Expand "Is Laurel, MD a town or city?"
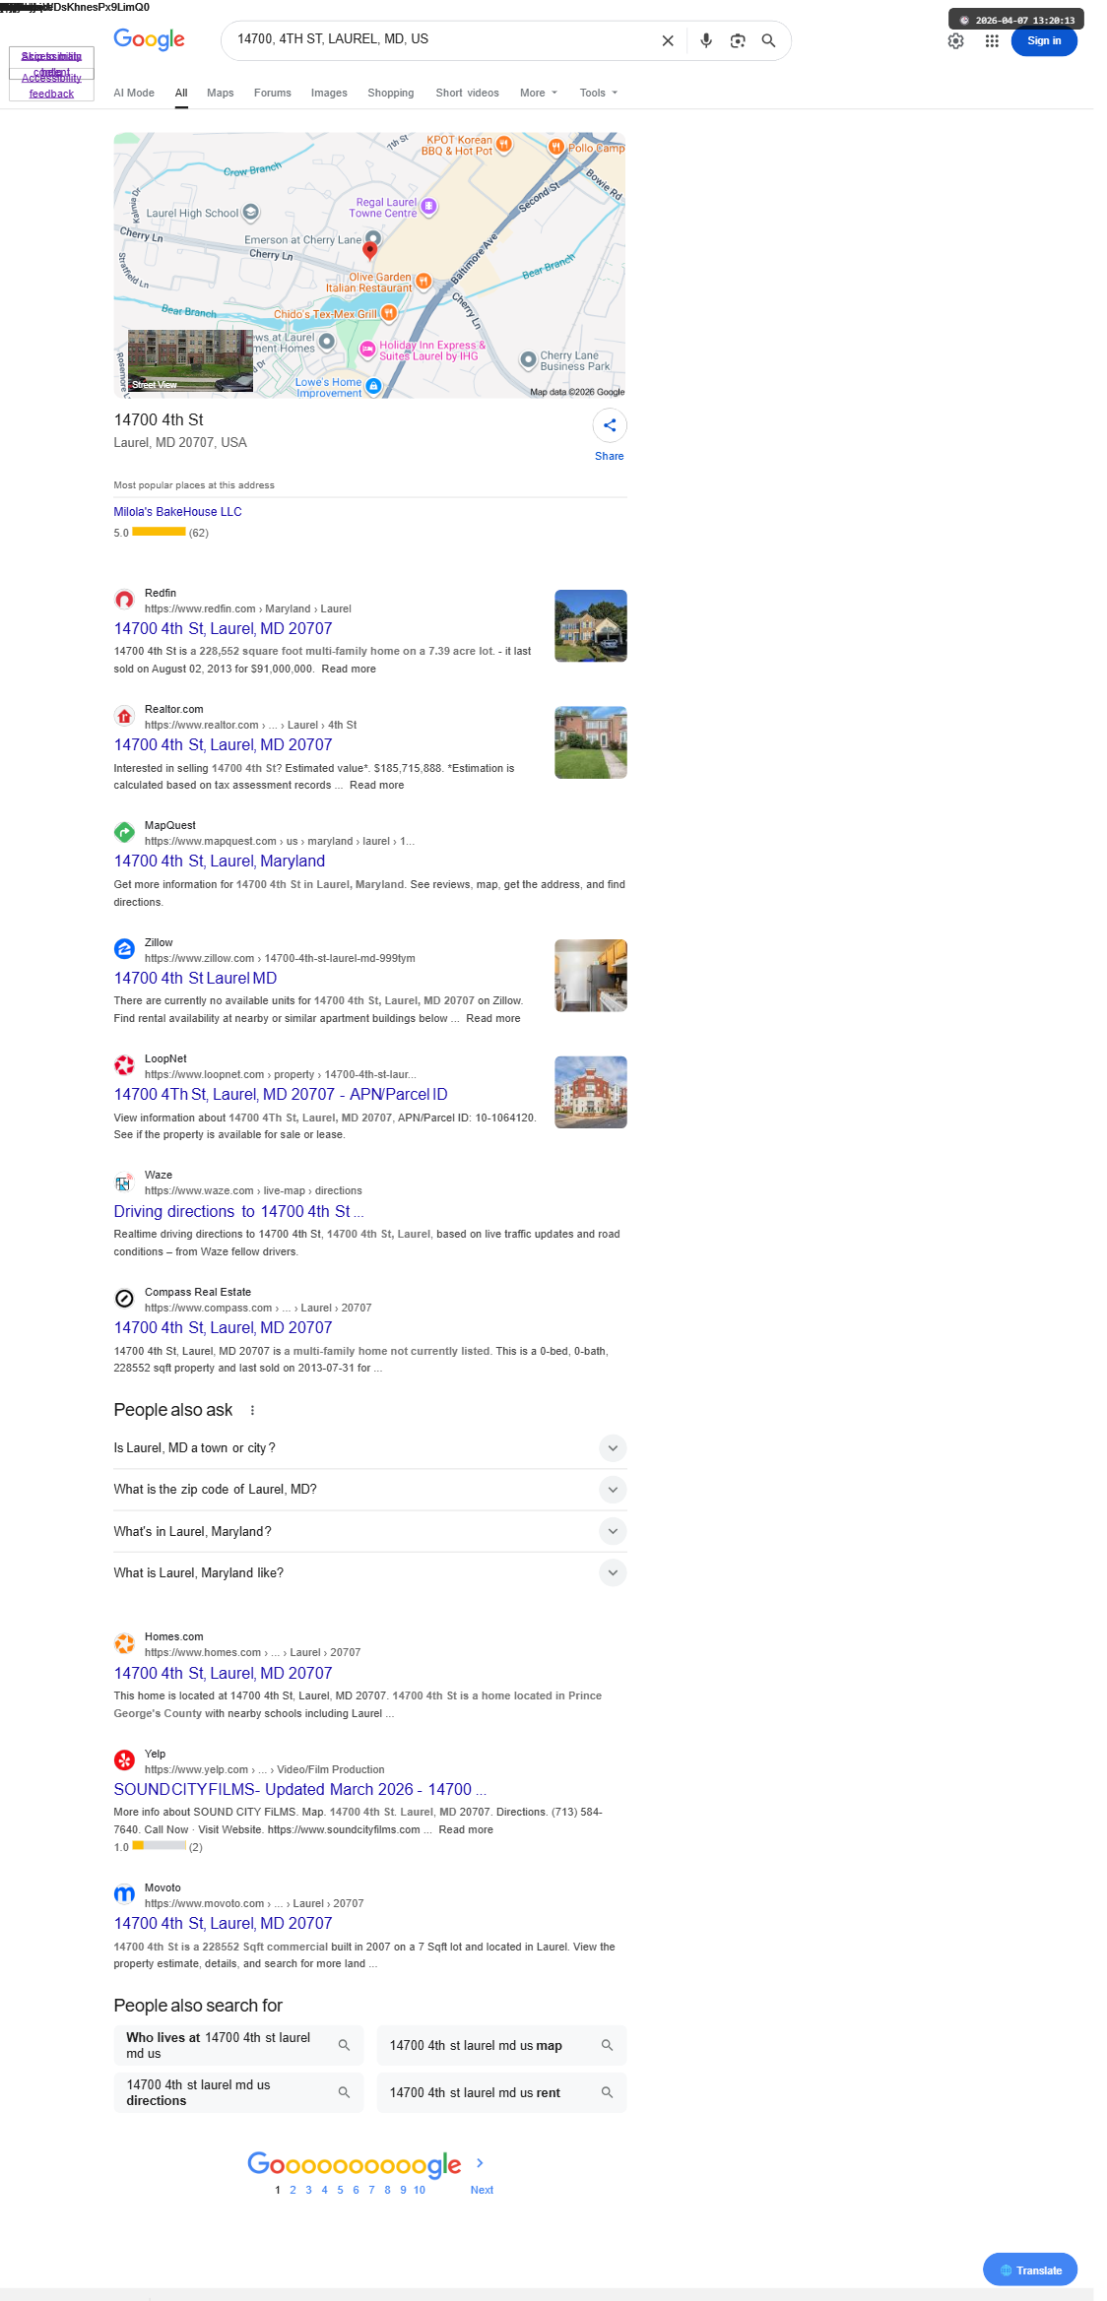Viewport: 1107px width, 2301px height. tap(370, 1448)
